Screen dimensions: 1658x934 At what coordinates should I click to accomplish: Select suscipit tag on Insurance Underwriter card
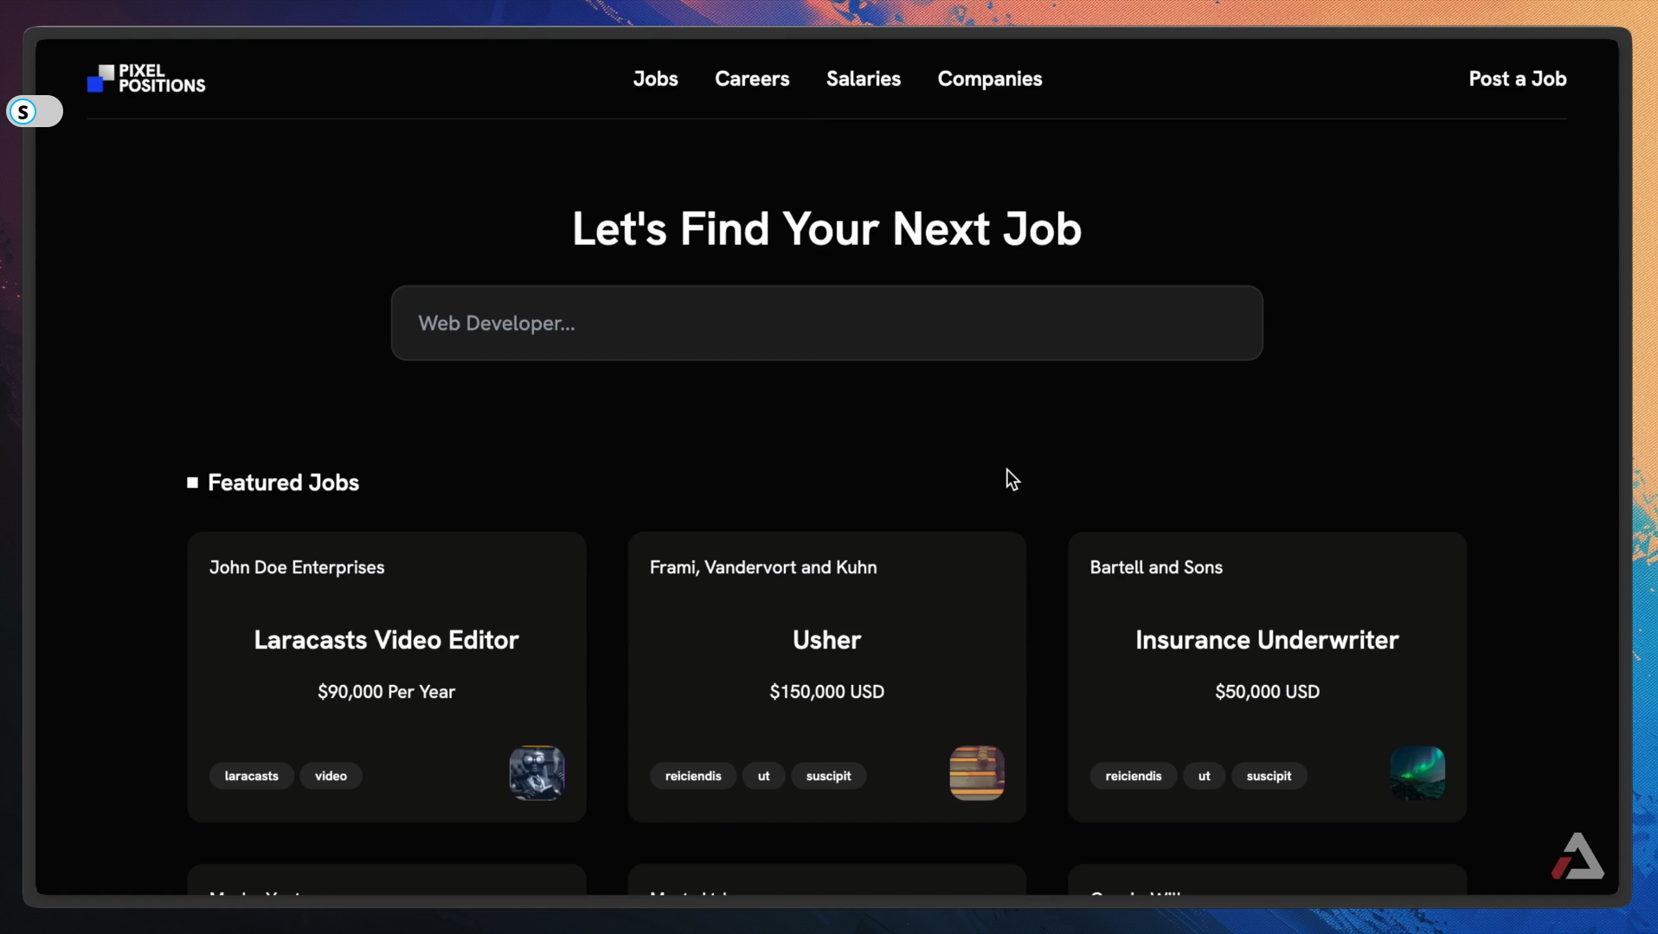tap(1269, 776)
